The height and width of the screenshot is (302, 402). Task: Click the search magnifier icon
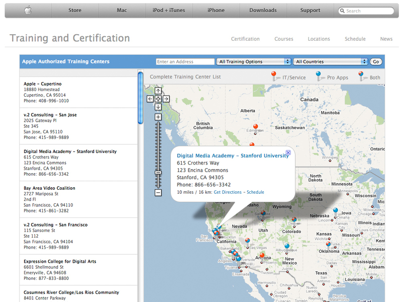click(x=342, y=11)
